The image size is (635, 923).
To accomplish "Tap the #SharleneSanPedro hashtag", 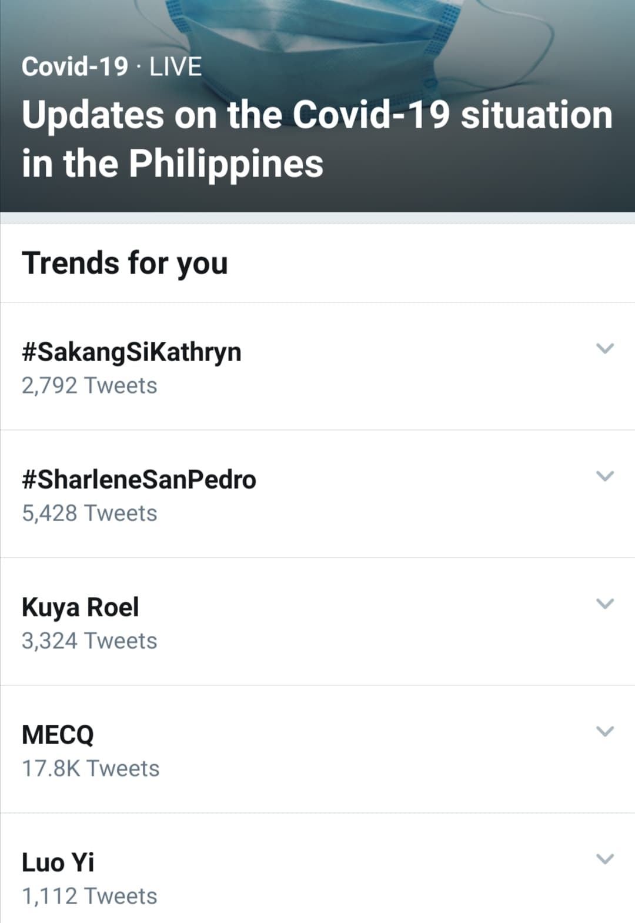I will (x=139, y=479).
